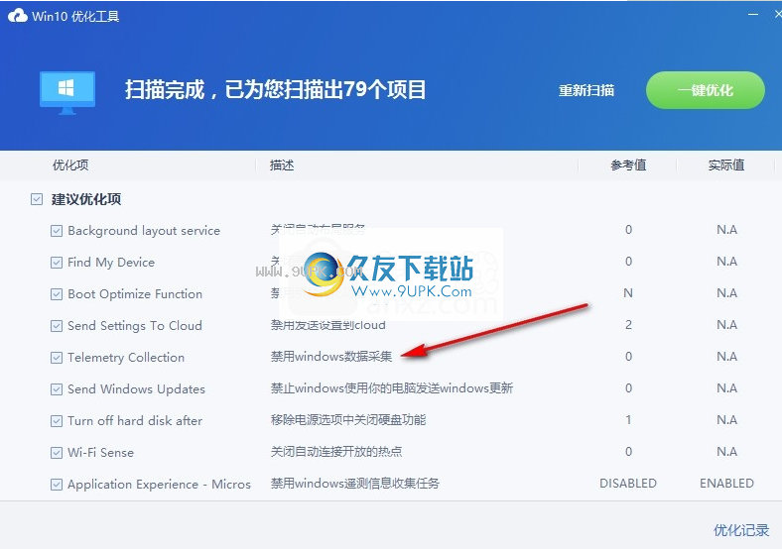Uncheck Application Experience - Micros item
This screenshot has height=549, width=782.
tap(57, 485)
